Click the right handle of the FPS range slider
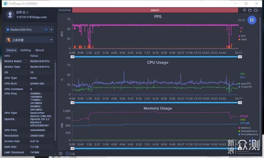 [x=240, y=57]
